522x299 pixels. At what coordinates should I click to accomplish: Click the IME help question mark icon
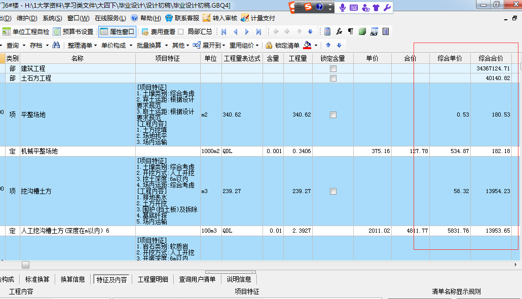coord(319,7)
